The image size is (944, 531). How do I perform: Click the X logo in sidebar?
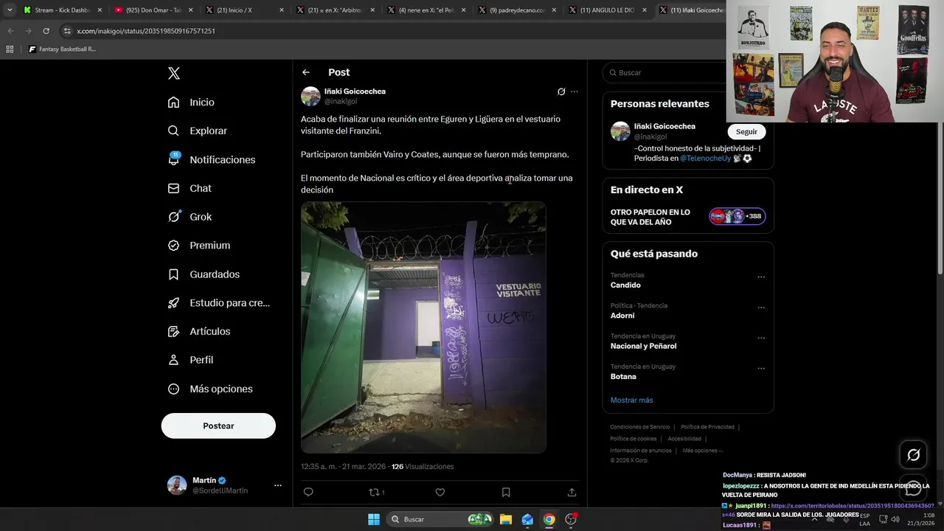(174, 73)
